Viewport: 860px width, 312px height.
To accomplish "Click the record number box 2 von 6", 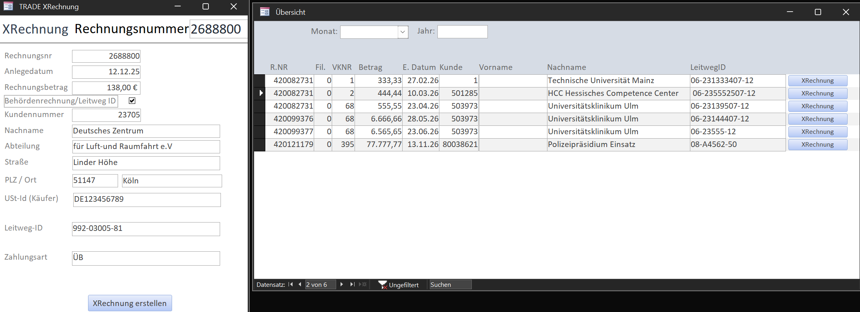I will tap(320, 284).
